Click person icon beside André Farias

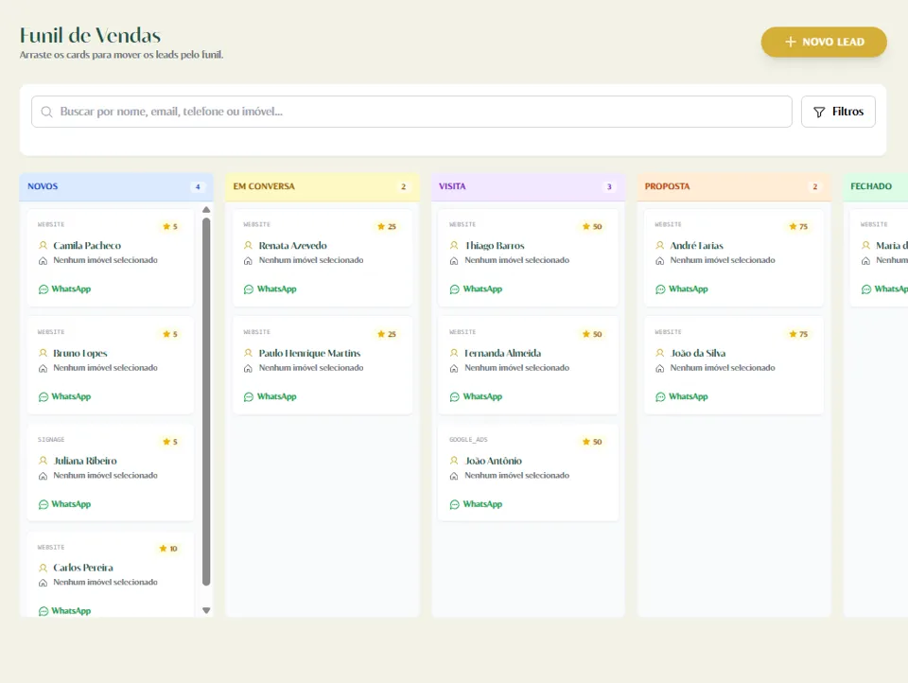659,245
